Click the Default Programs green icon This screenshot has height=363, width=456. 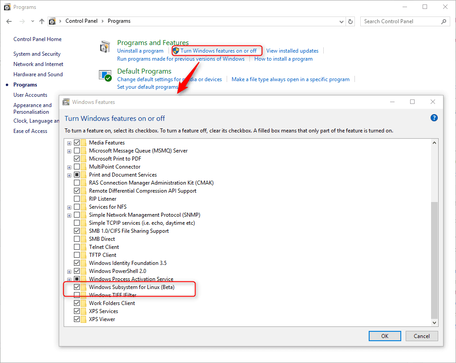(105, 75)
